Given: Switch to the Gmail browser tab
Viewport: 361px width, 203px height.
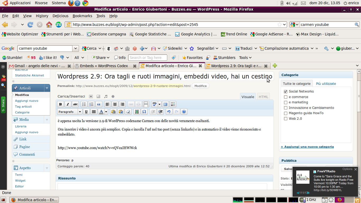Looking at the screenshot, I should point(40,66).
